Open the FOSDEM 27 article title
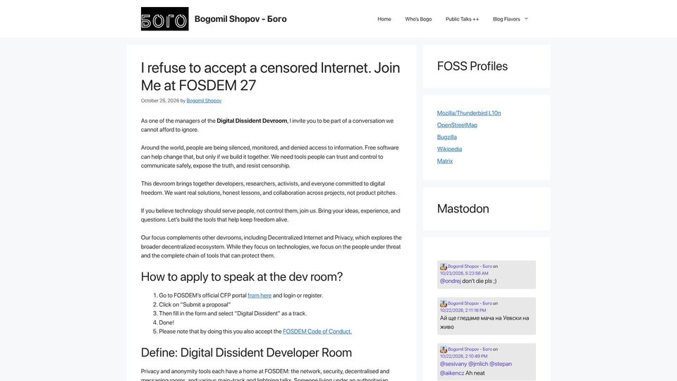677x381 pixels. [x=270, y=76]
